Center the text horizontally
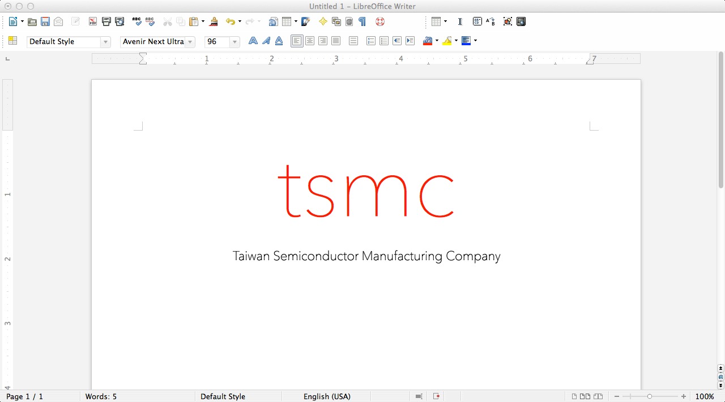 tap(310, 41)
